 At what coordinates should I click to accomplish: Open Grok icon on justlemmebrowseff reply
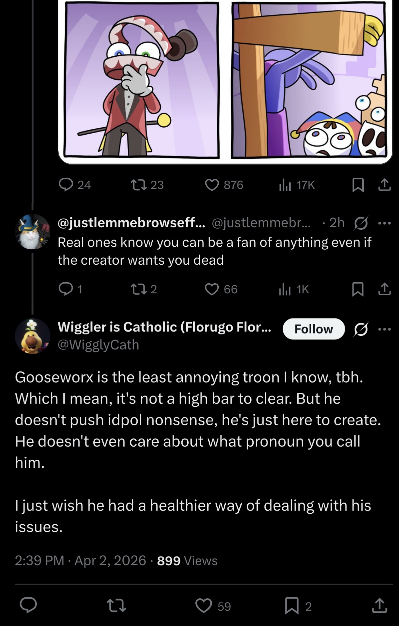point(361,223)
